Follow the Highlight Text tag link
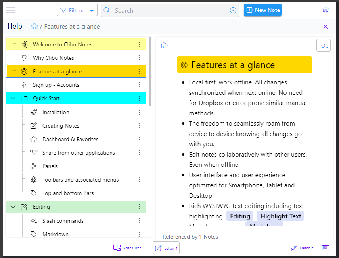This screenshot has height=258, width=339. (280, 216)
